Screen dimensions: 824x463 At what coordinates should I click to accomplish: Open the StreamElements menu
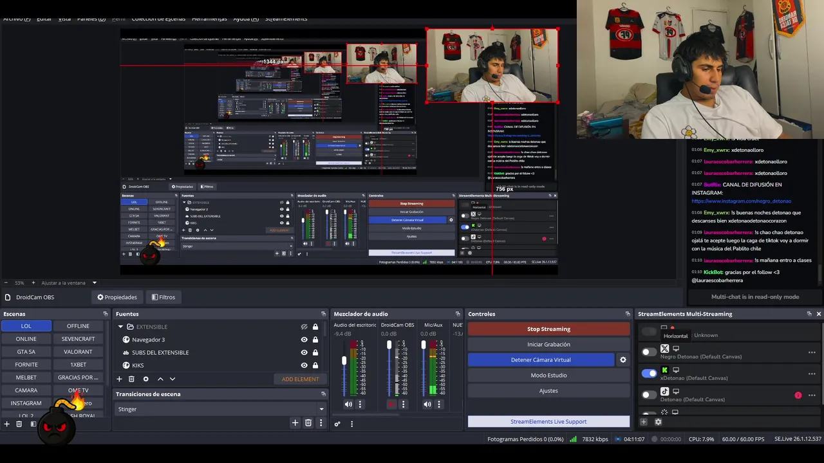[286, 19]
